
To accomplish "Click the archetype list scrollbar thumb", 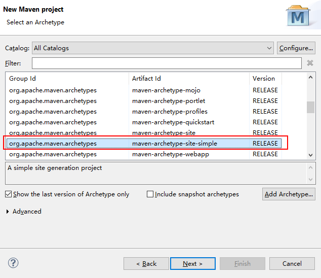I will 310,108.
